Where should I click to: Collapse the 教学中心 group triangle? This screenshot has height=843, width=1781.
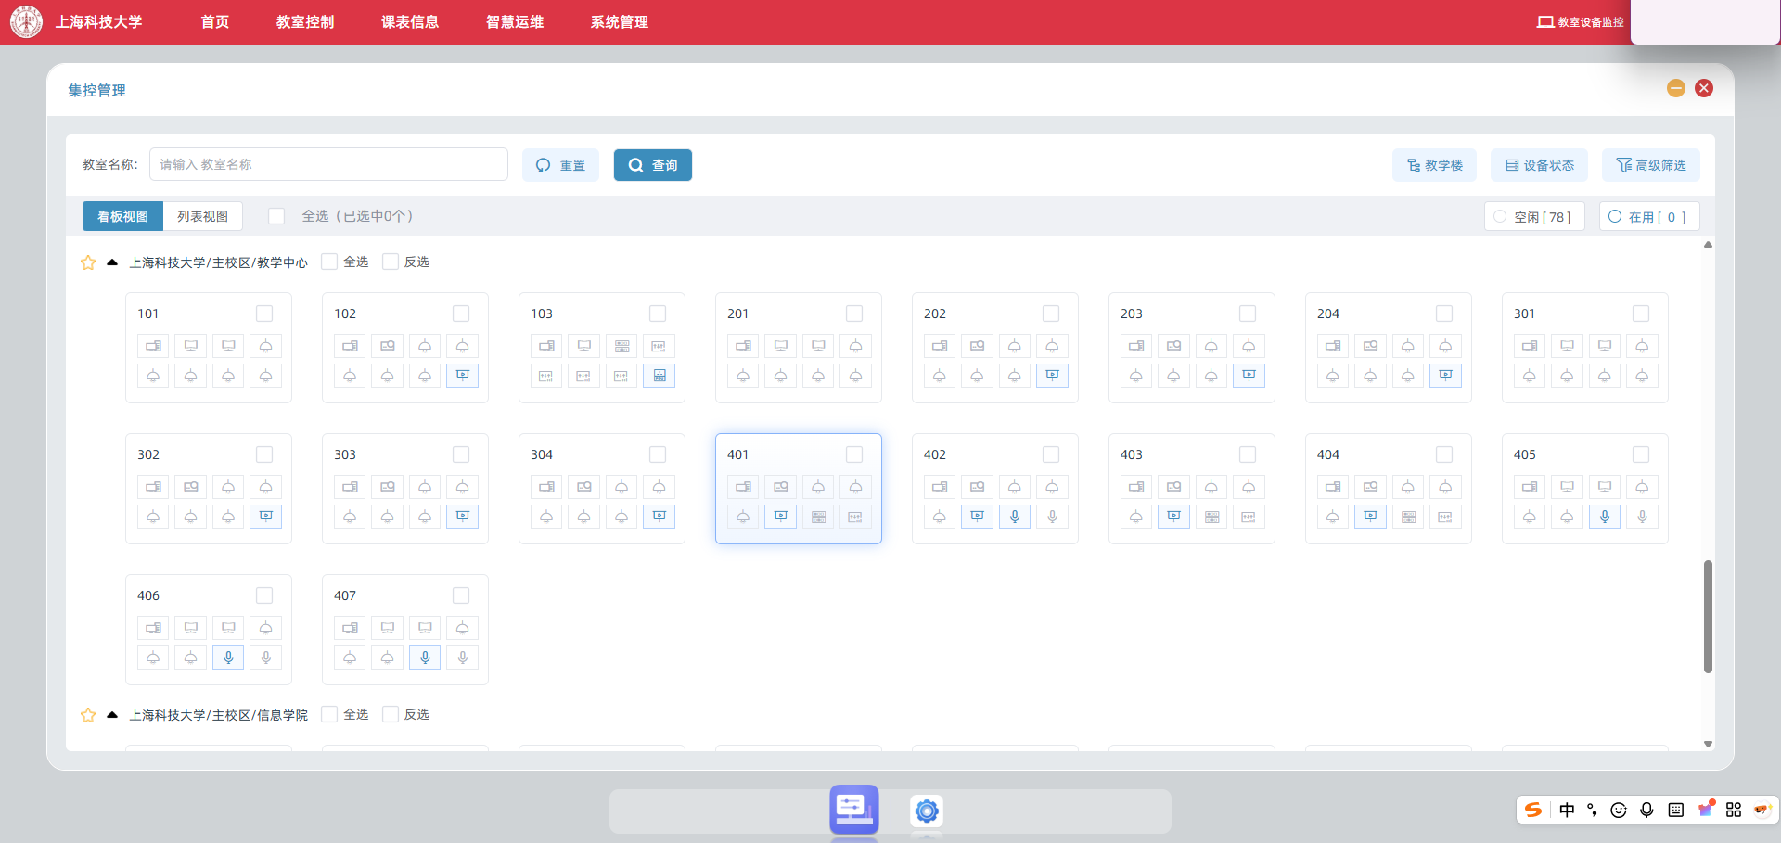pos(112,262)
